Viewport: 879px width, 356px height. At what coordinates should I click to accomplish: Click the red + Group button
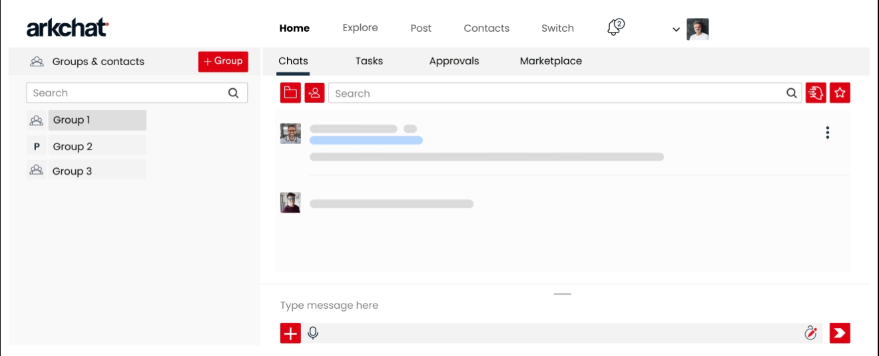coord(223,61)
